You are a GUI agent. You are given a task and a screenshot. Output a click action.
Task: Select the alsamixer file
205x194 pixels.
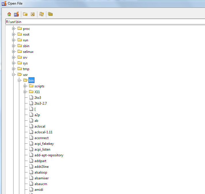coord(41,178)
